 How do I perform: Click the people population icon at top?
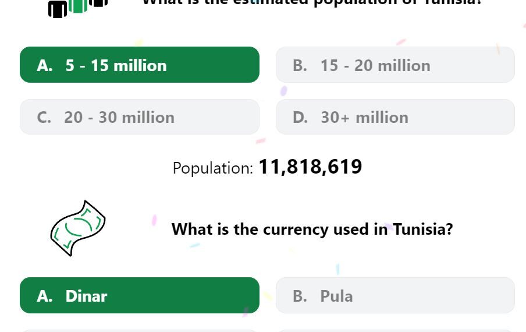(x=78, y=8)
